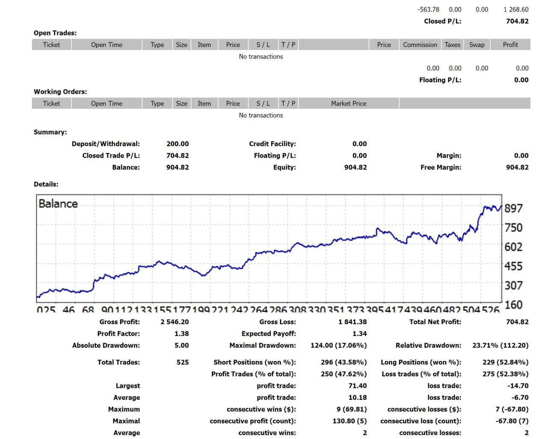547x439 pixels.
Task: Click the Balance label inside the chart
Action: click(x=58, y=204)
